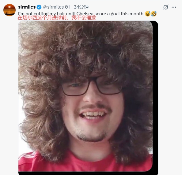Open sirmiles sunset profile avatar
Screen dimensions: 182x175
(x=9, y=10)
